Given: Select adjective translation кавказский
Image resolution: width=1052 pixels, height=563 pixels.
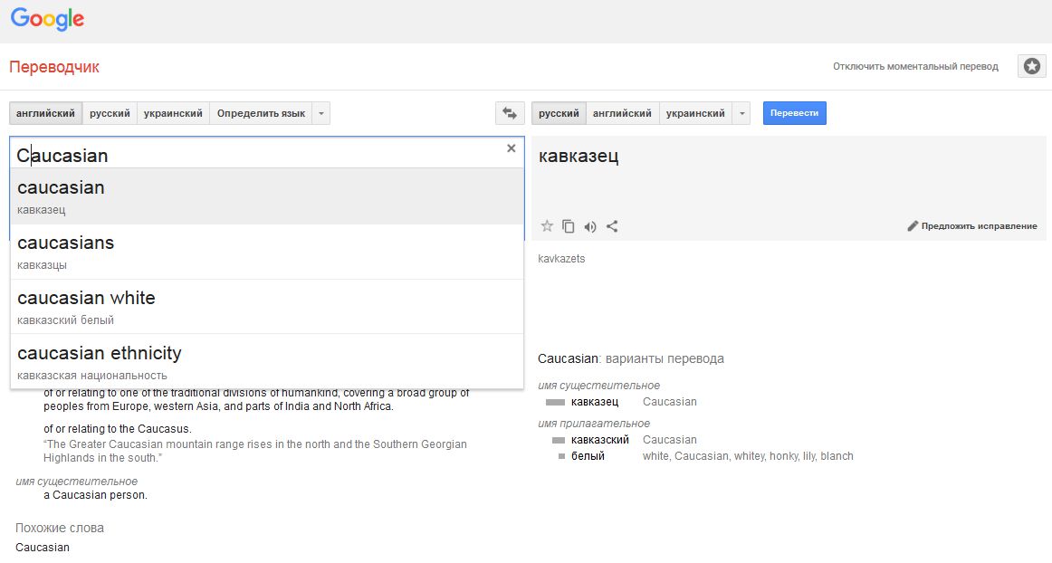Looking at the screenshot, I should coord(600,440).
